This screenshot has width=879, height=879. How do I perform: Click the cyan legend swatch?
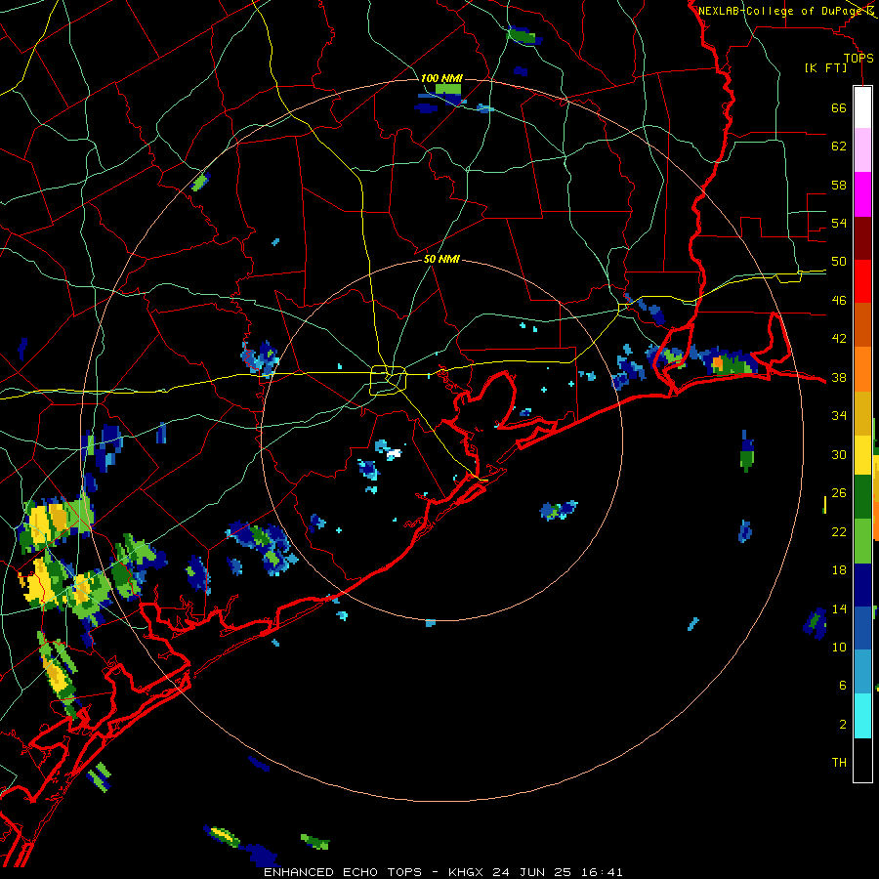point(862,716)
